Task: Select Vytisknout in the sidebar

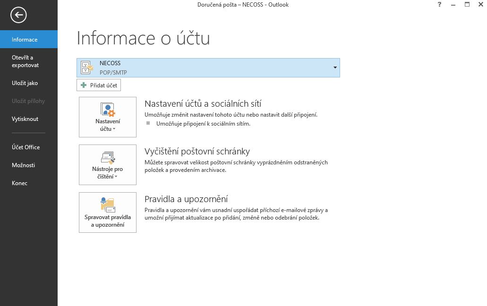Action: [x=28, y=119]
